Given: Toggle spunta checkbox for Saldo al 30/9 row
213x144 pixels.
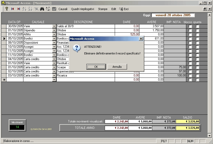Looking at the screenshot, I should coord(197,26).
